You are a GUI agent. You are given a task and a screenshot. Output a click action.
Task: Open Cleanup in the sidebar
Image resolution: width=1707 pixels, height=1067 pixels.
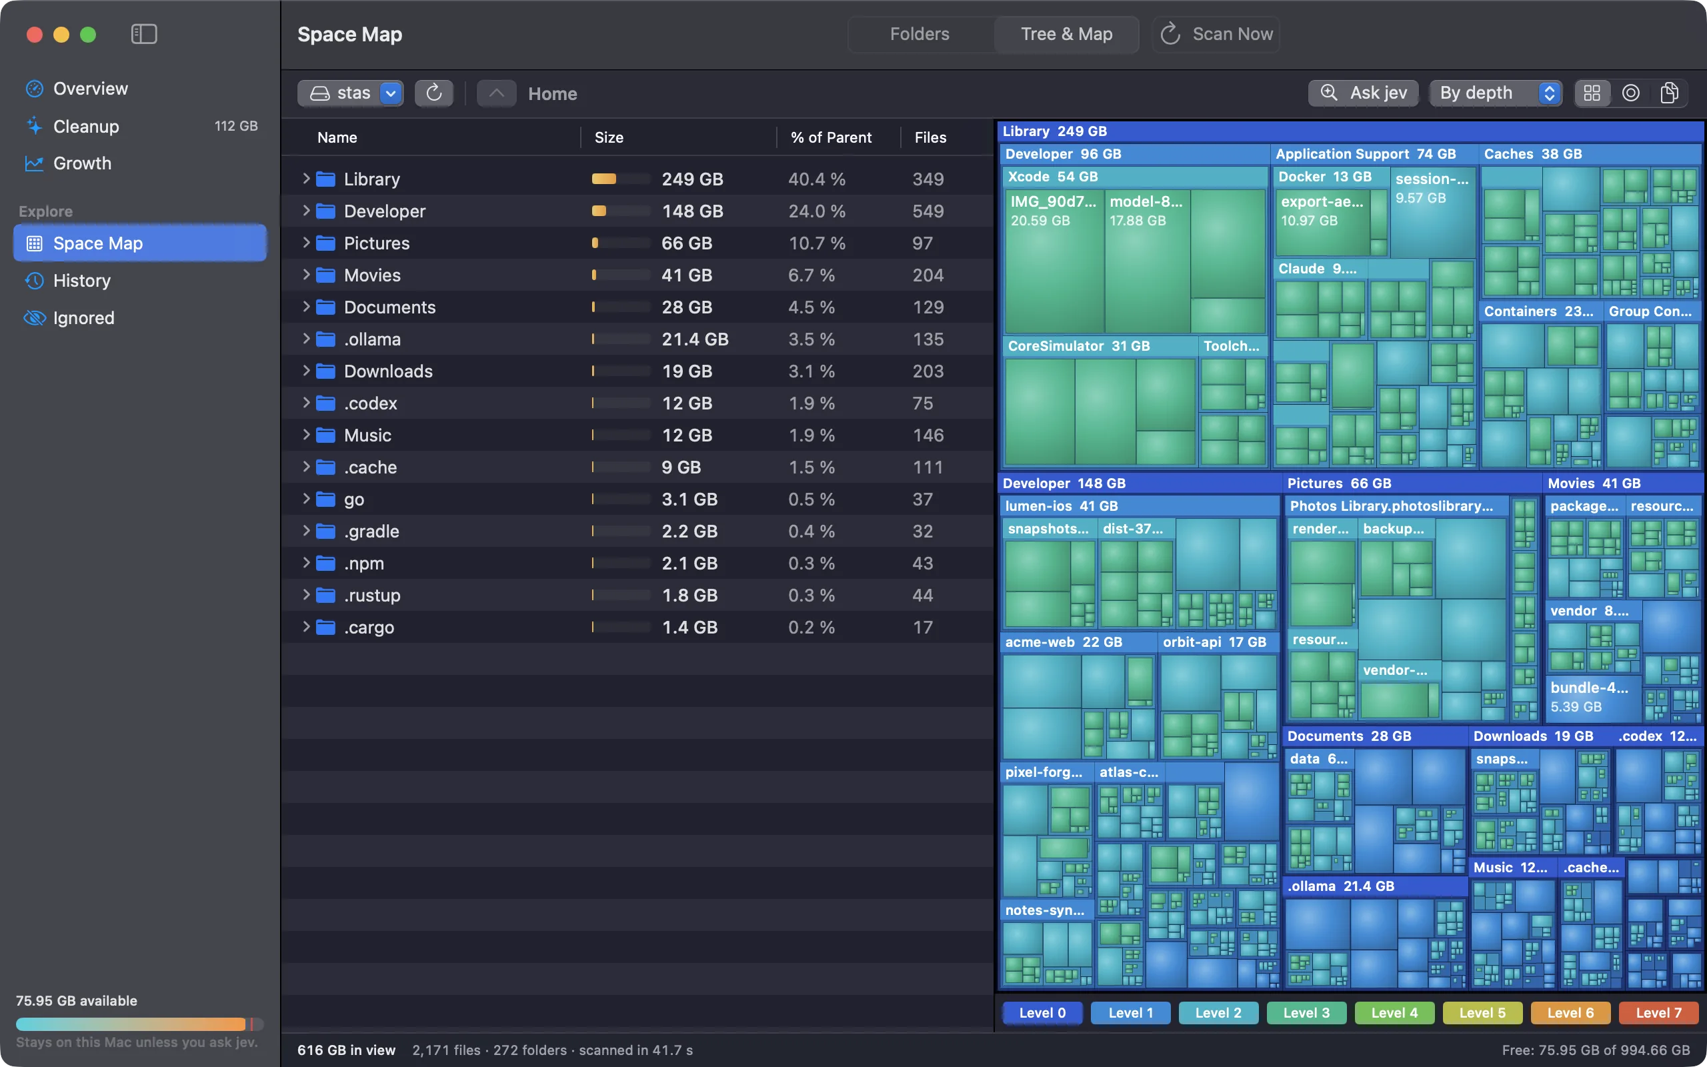pos(139,126)
